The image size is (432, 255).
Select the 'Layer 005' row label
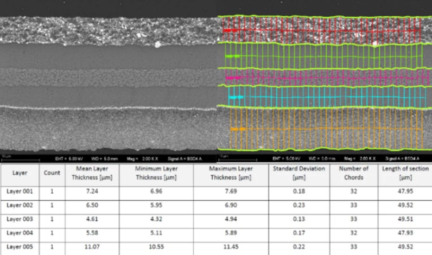(x=20, y=247)
